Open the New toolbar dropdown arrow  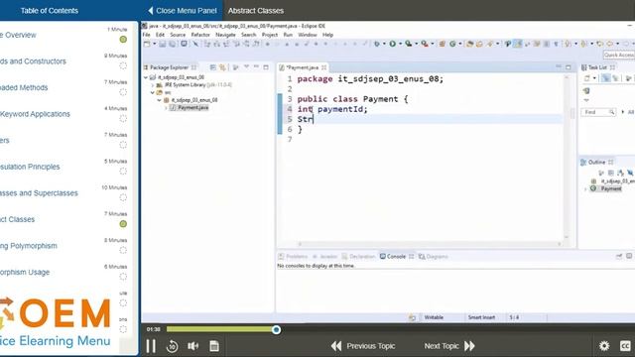coord(155,44)
